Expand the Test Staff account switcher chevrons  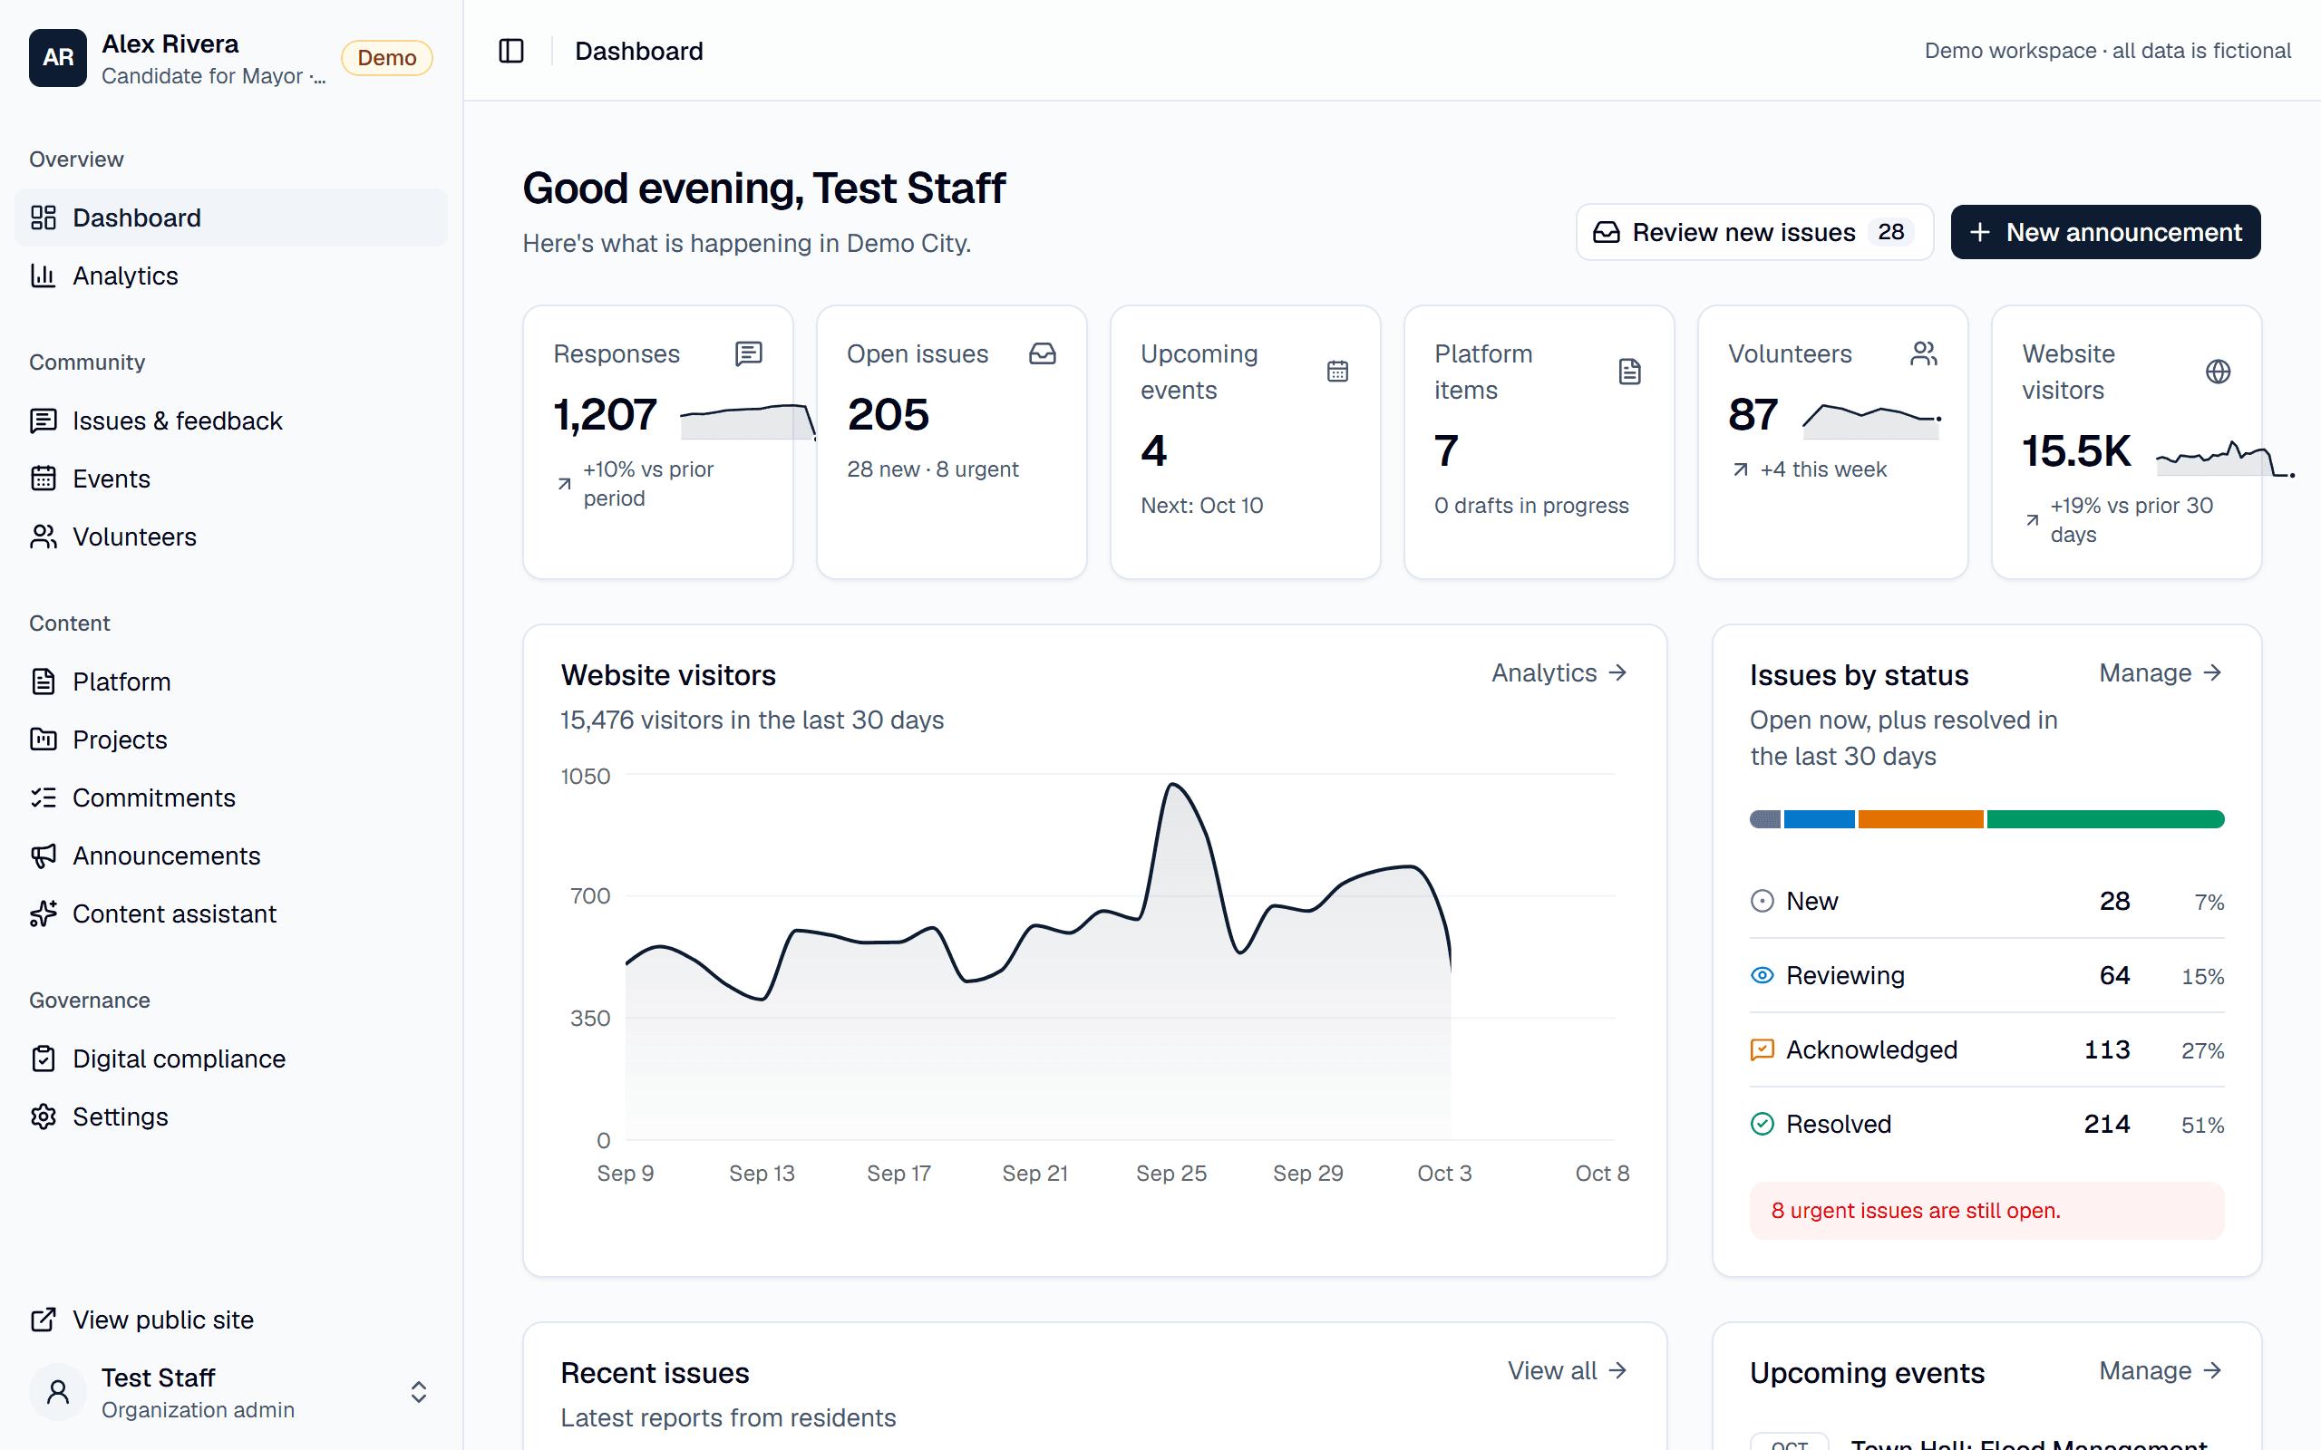pyautogui.click(x=418, y=1391)
